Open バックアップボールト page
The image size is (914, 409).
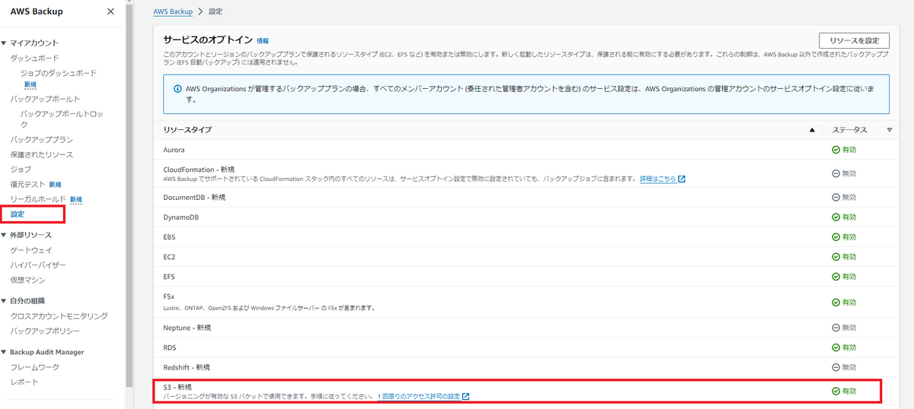point(45,99)
